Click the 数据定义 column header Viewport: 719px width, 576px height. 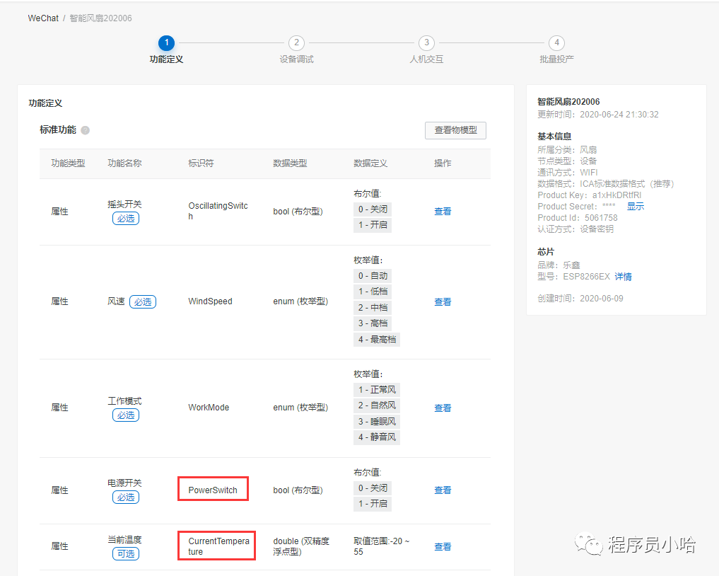point(370,163)
